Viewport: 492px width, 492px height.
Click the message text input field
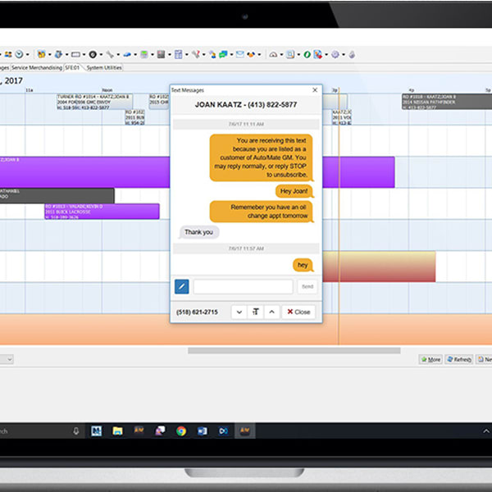point(243,287)
